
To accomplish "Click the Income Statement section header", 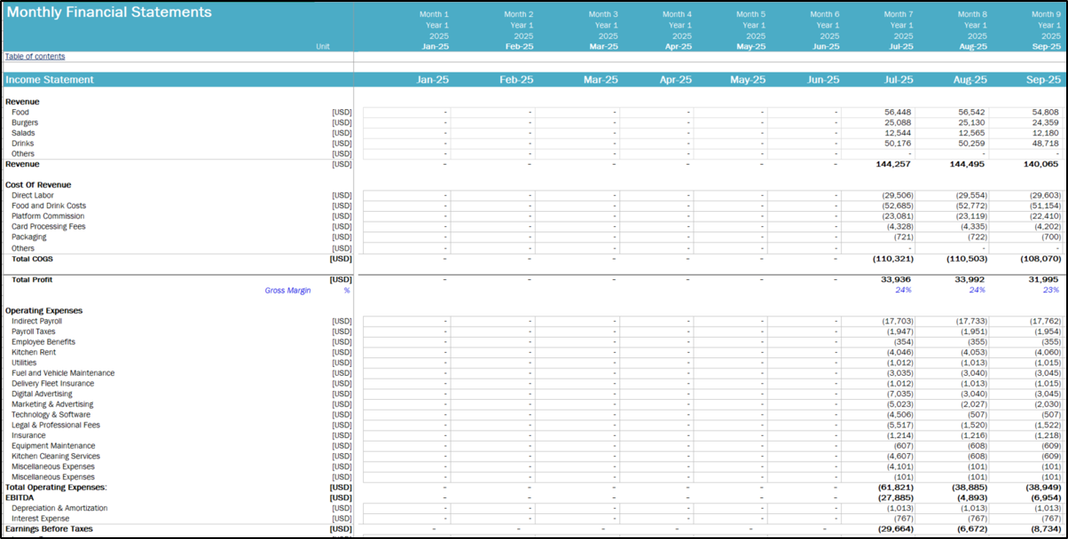I will (x=50, y=80).
